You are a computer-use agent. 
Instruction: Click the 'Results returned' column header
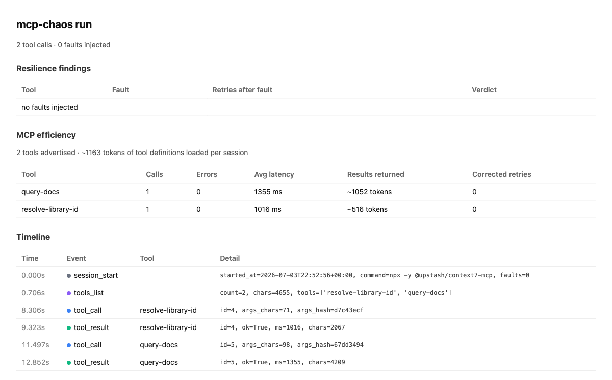tap(376, 174)
